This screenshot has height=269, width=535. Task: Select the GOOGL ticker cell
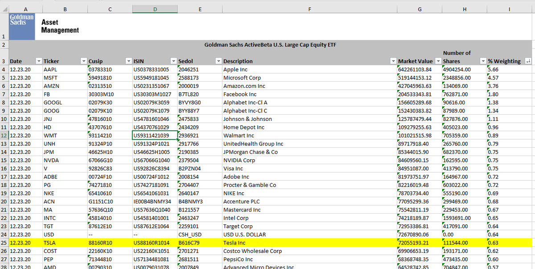[x=65, y=102]
